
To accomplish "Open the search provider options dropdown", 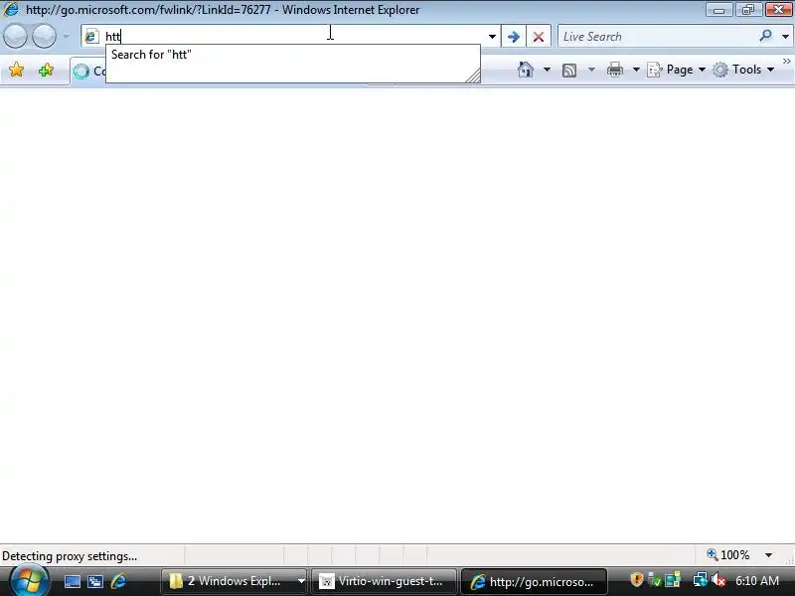I will (785, 37).
